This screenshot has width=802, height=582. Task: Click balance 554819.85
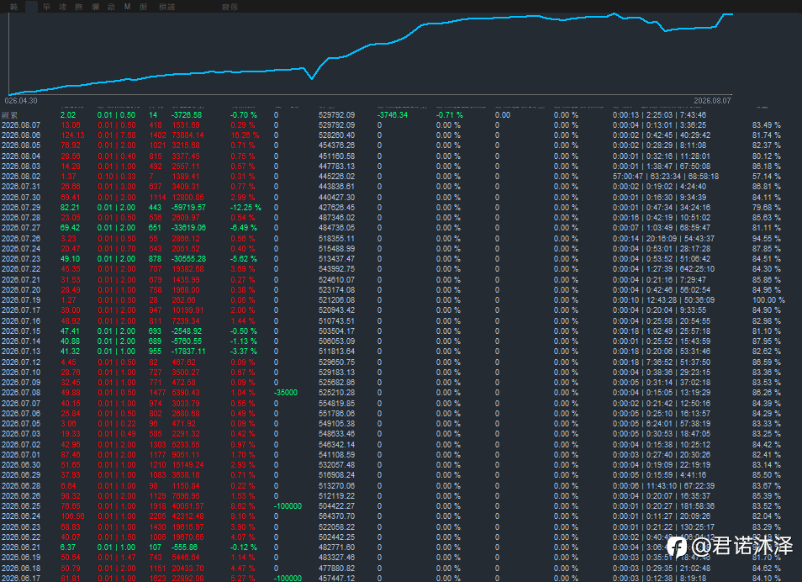[x=336, y=404]
